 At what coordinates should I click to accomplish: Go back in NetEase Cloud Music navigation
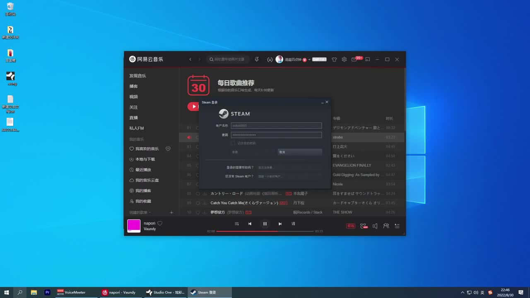(190, 60)
